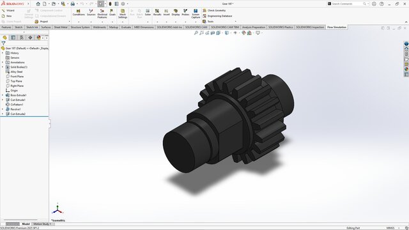
Task: Click the New document icon
Action: point(45,4)
